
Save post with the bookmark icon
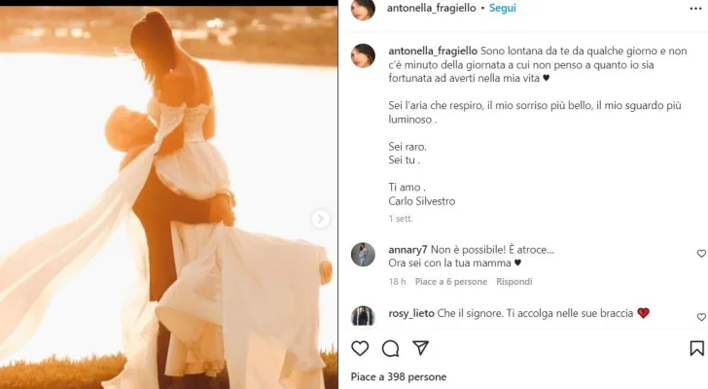click(696, 348)
